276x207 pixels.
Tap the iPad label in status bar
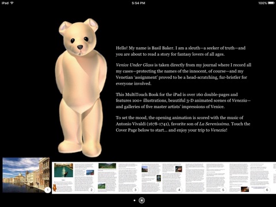click(x=5, y=3)
